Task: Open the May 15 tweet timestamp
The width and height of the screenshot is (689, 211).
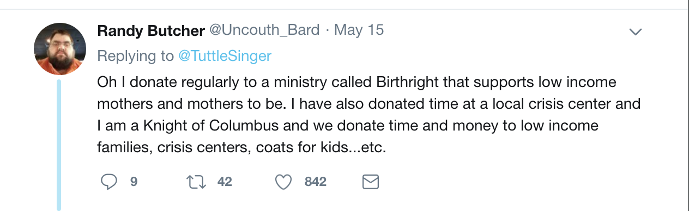Action: click(x=359, y=30)
